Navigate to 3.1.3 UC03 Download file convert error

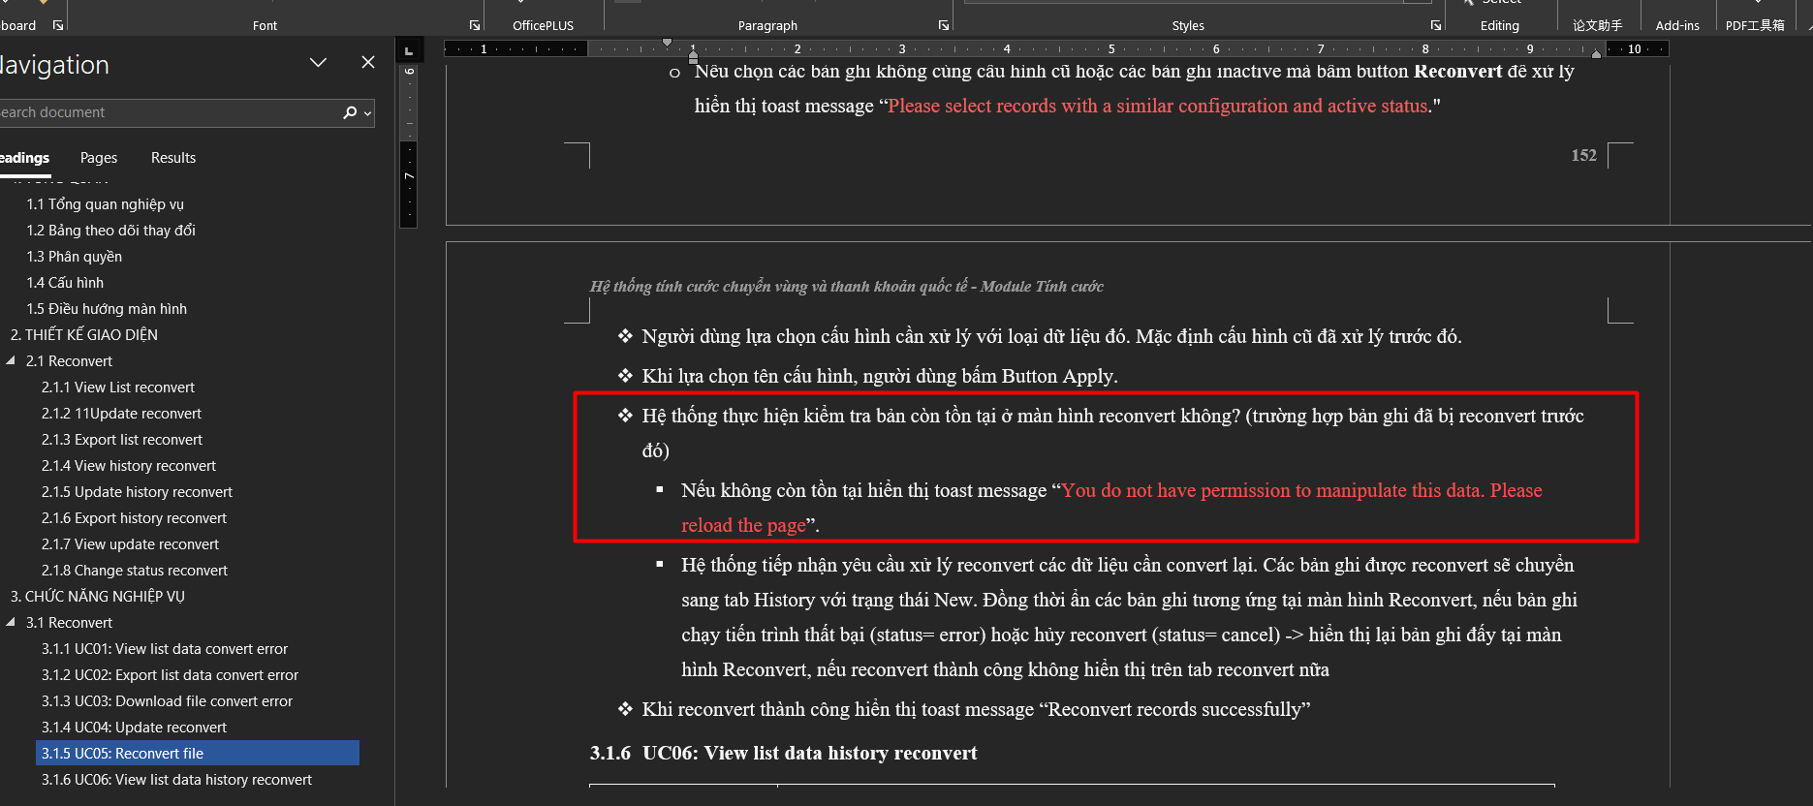click(167, 701)
